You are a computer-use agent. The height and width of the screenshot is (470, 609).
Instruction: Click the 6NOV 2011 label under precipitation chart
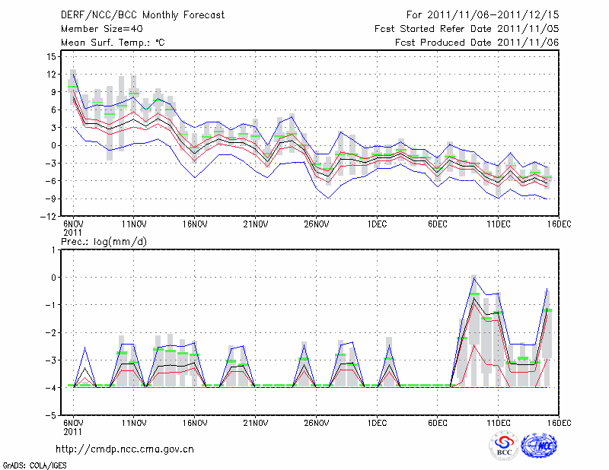pyautogui.click(x=72, y=427)
